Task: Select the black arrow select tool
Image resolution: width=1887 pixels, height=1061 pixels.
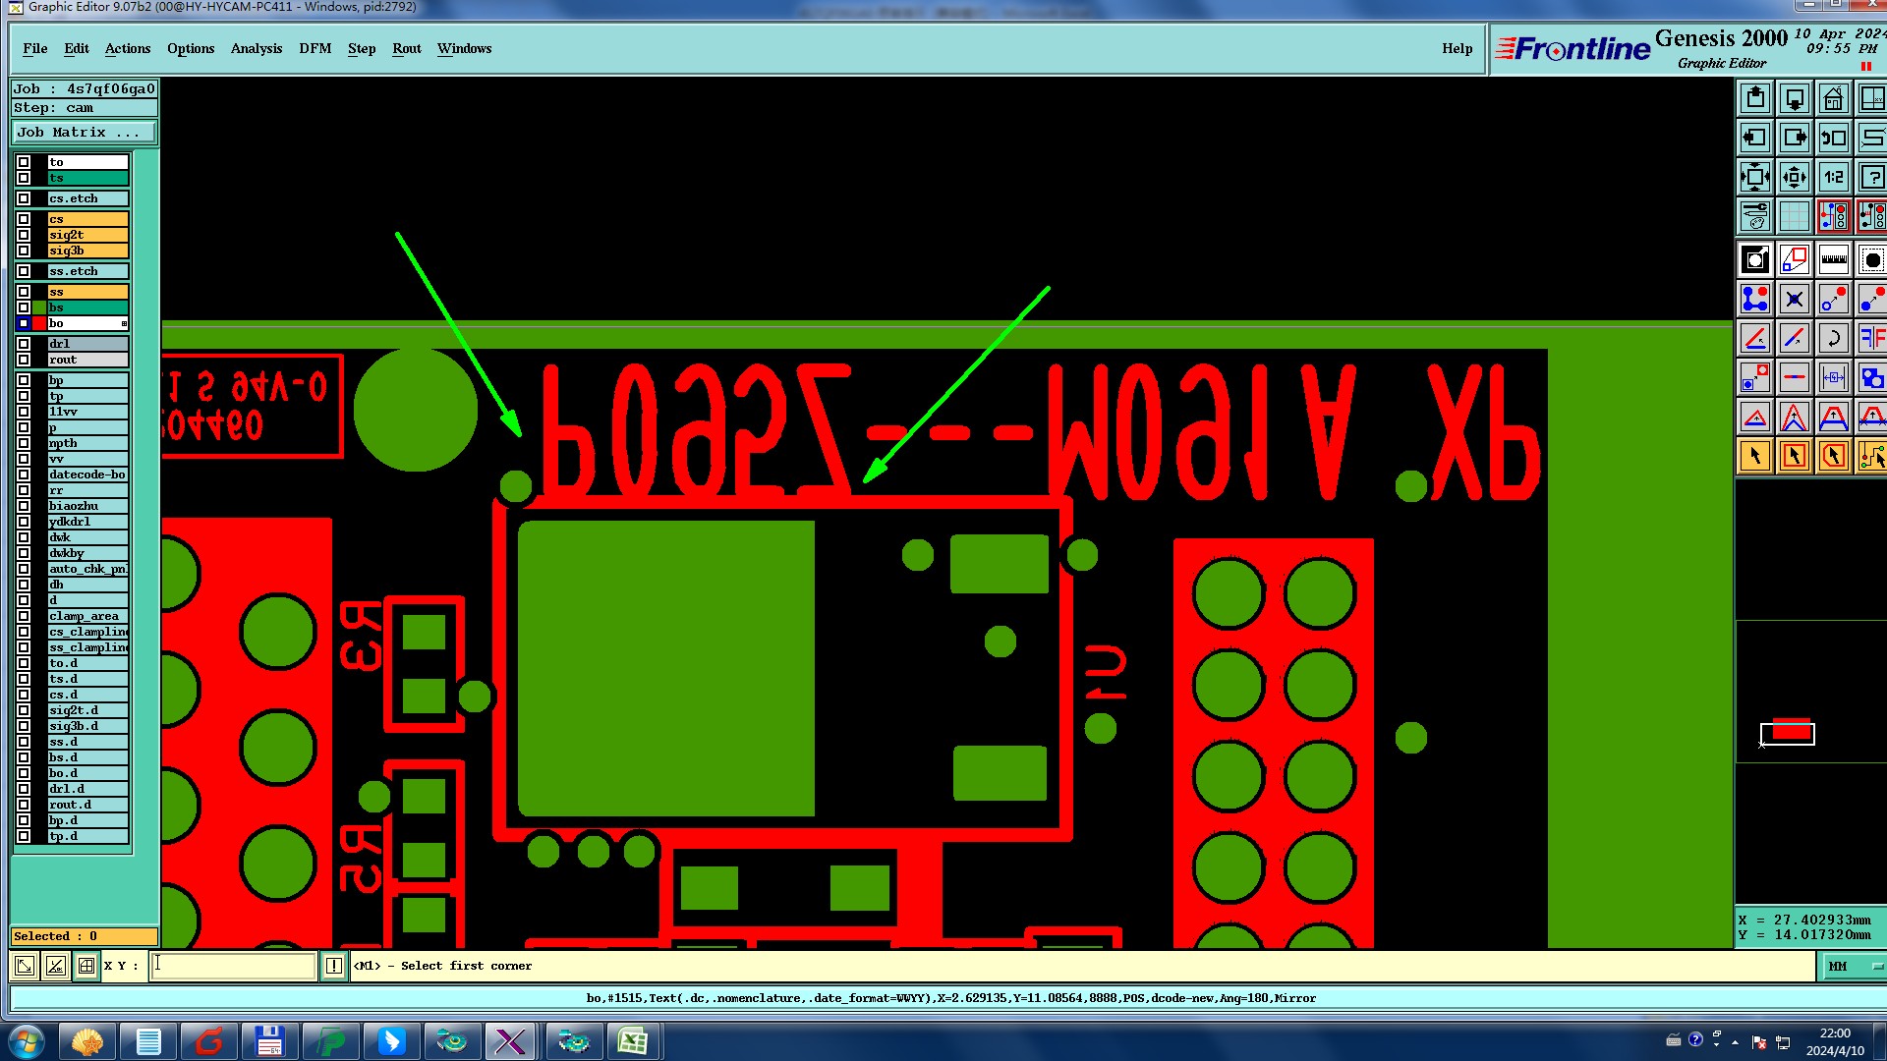Action: pyautogui.click(x=1755, y=457)
